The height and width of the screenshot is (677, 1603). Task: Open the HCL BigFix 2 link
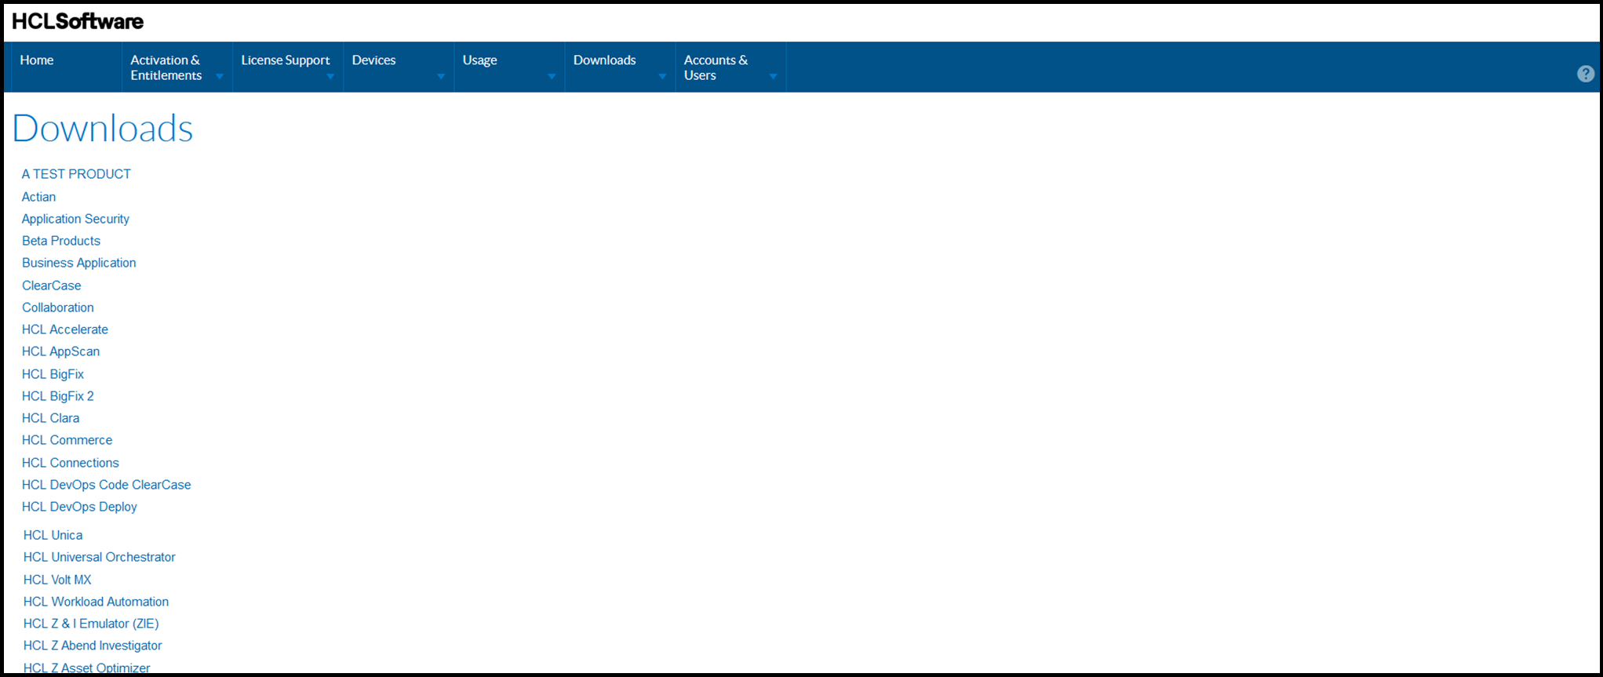[57, 396]
